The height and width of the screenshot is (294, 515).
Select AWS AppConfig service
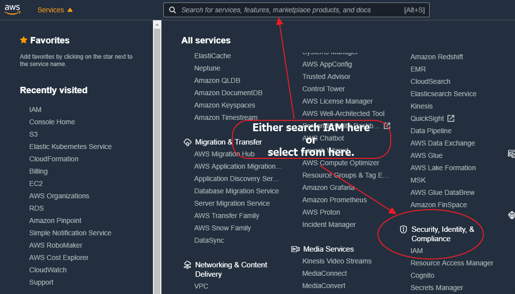point(327,65)
